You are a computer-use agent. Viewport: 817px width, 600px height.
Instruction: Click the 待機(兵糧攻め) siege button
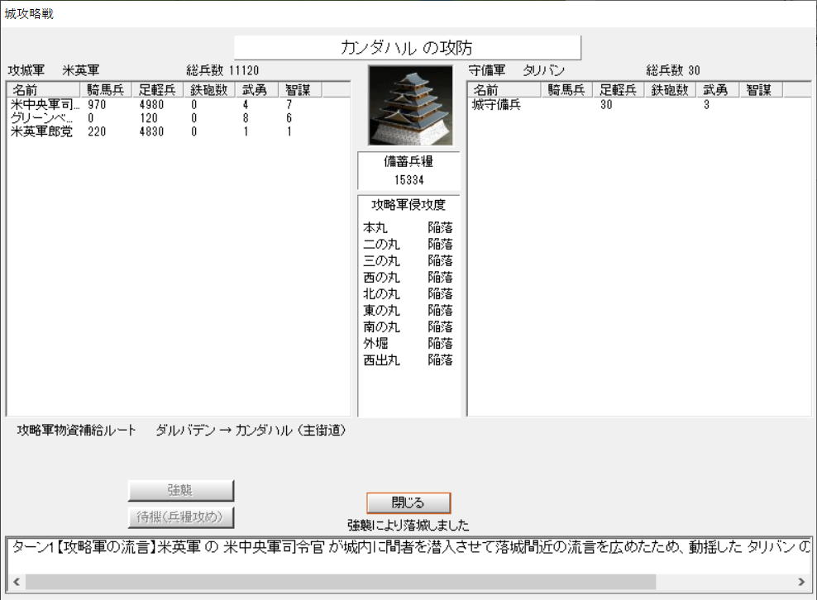coord(180,517)
